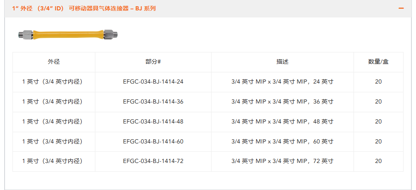Click the 72 英寸 MIP description cell

(282, 161)
